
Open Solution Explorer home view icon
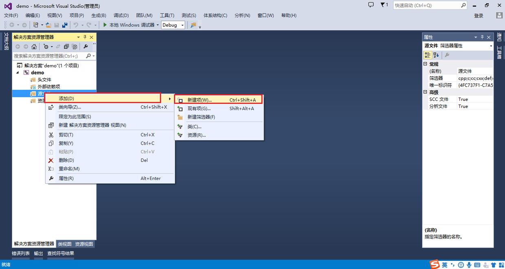(x=34, y=46)
